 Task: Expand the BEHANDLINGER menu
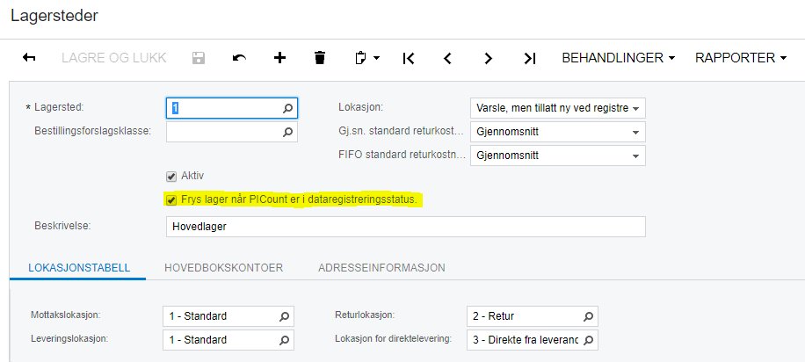618,58
